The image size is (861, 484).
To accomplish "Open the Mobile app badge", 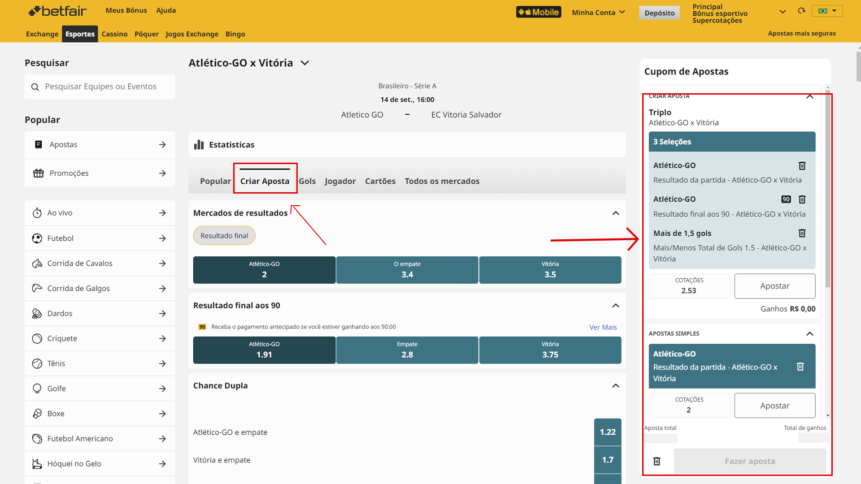I will [x=539, y=12].
